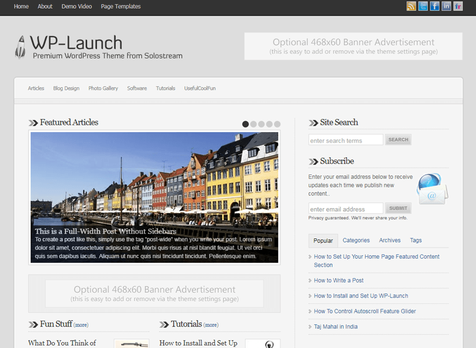This screenshot has width=476, height=348.
Task: Switch to the Popular tab
Action: [323, 241]
